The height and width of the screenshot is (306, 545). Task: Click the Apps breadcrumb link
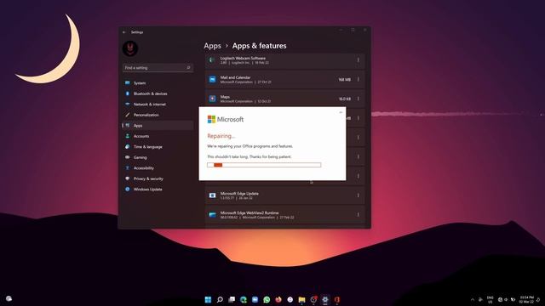pyautogui.click(x=212, y=46)
